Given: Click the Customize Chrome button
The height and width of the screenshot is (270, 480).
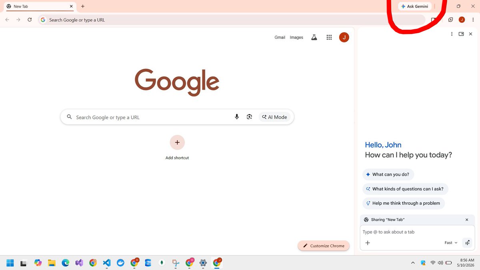Looking at the screenshot, I should point(324,246).
